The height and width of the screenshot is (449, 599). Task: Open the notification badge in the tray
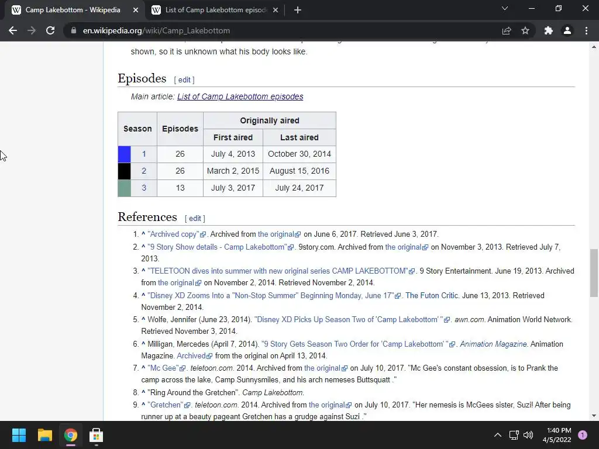tap(583, 435)
